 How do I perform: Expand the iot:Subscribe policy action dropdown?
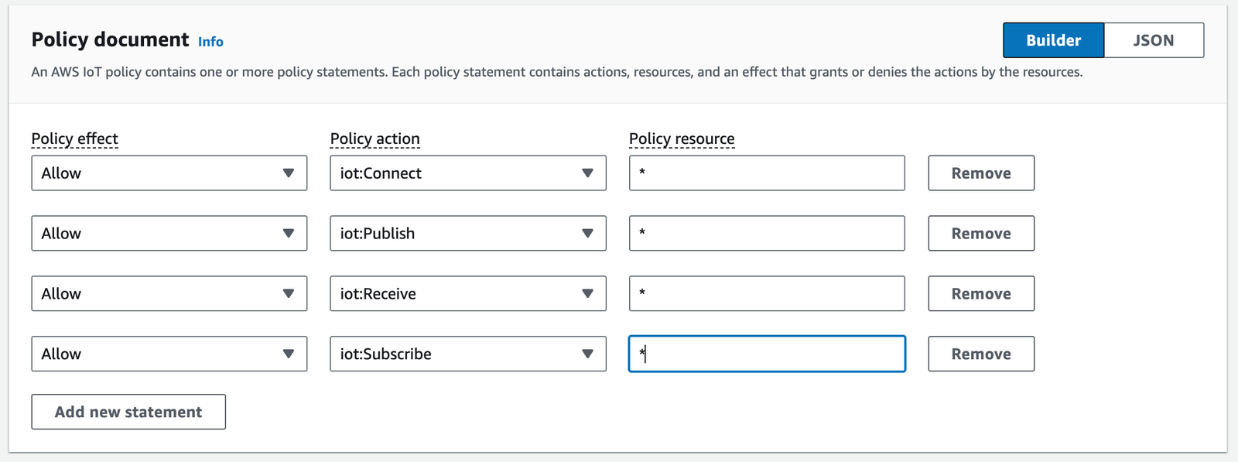pyautogui.click(x=468, y=354)
